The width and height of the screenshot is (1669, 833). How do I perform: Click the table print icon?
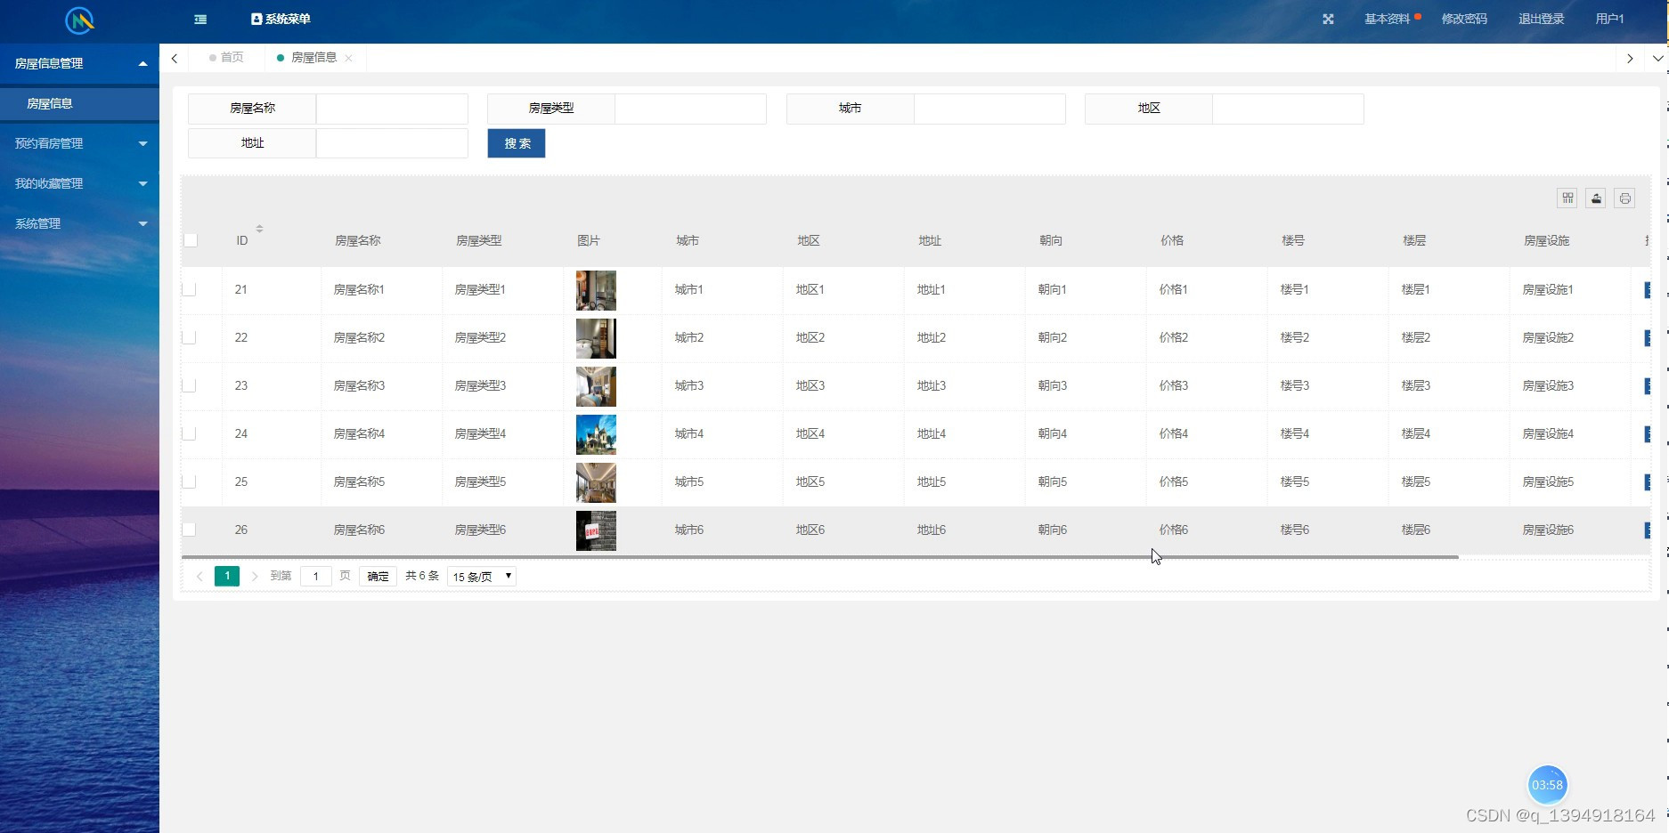[x=1624, y=198]
